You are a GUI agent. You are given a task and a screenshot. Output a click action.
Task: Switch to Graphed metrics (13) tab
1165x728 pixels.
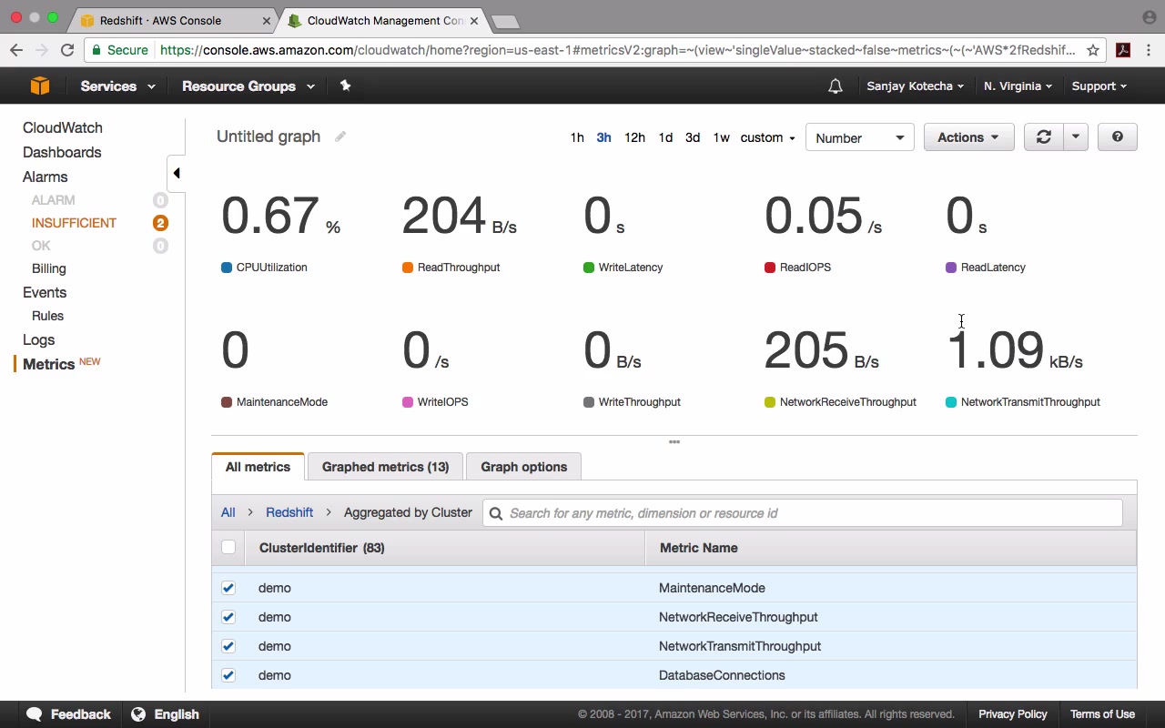pos(386,467)
